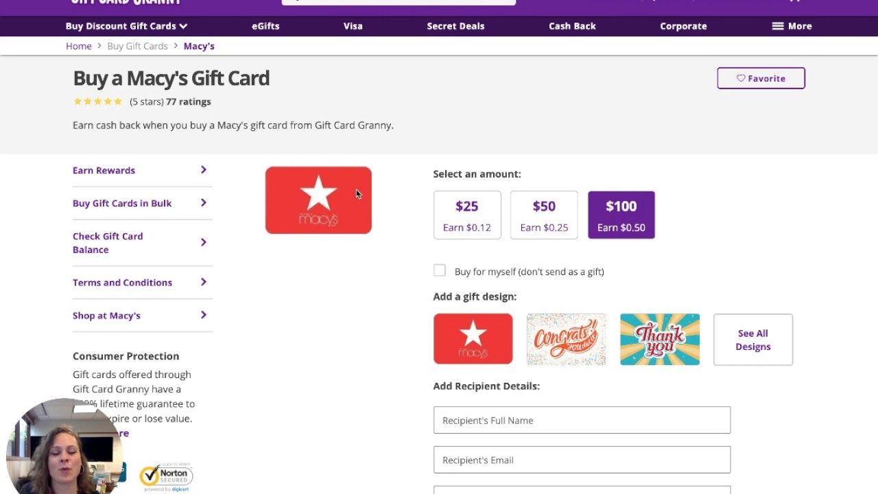Image resolution: width=878 pixels, height=494 pixels.
Task: Open the Secret Deals menu item
Action: pos(455,26)
